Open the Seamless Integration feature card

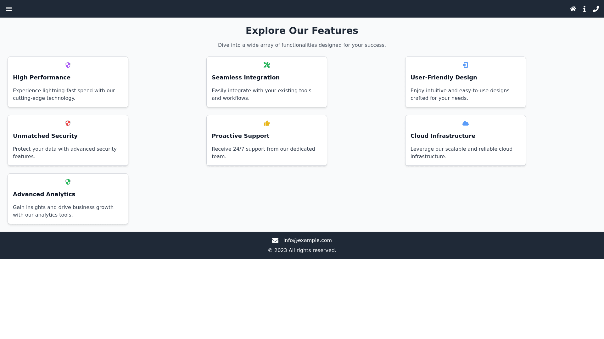coord(267,82)
